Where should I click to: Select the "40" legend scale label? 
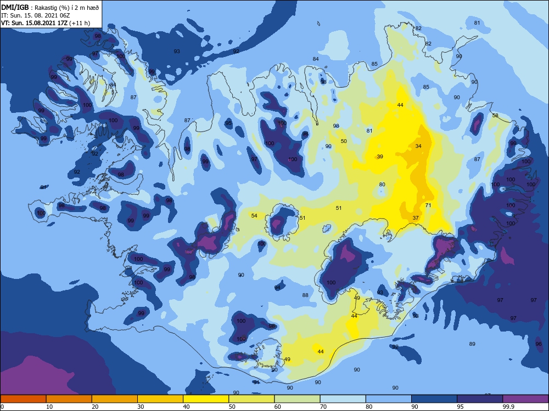(x=186, y=407)
